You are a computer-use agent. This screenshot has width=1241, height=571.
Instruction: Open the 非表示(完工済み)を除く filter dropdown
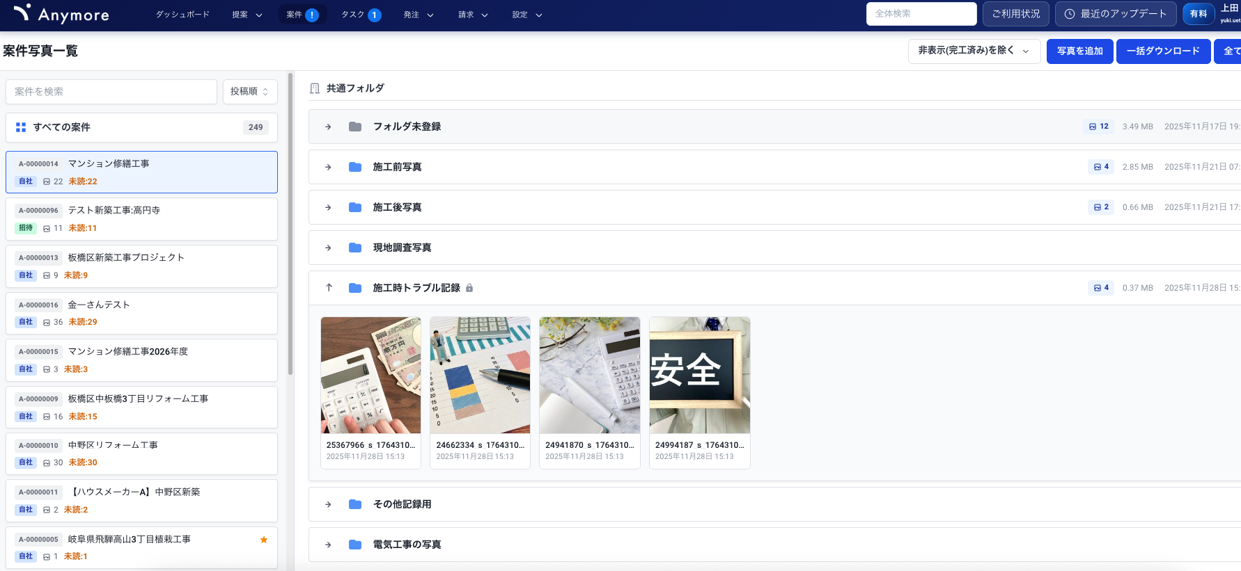click(x=974, y=51)
